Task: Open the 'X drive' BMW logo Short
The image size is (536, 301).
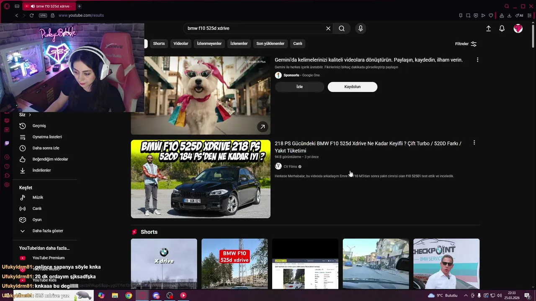Action: [x=164, y=264]
